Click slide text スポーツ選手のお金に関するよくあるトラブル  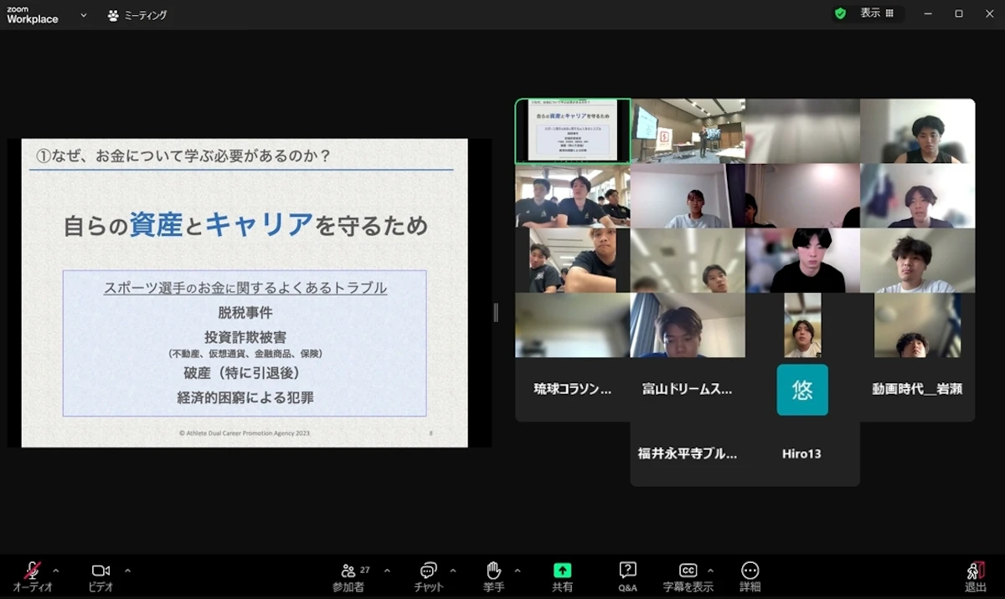click(x=245, y=288)
